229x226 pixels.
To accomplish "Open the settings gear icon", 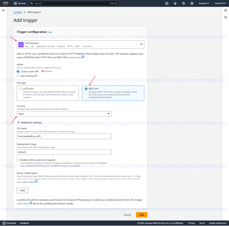I will tap(192, 3).
